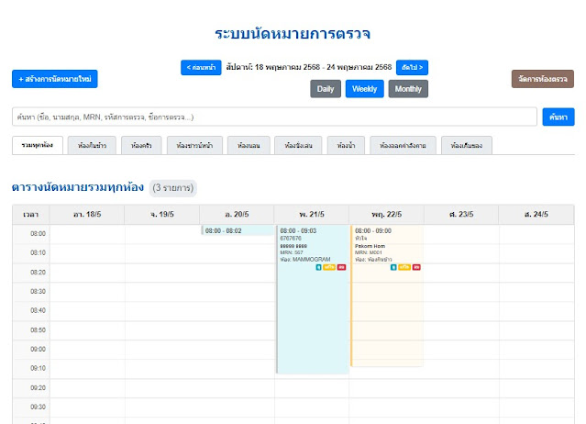This screenshot has width=586, height=424.
Task: Select the รวมทุกห้อง tab
Action: click(x=39, y=145)
